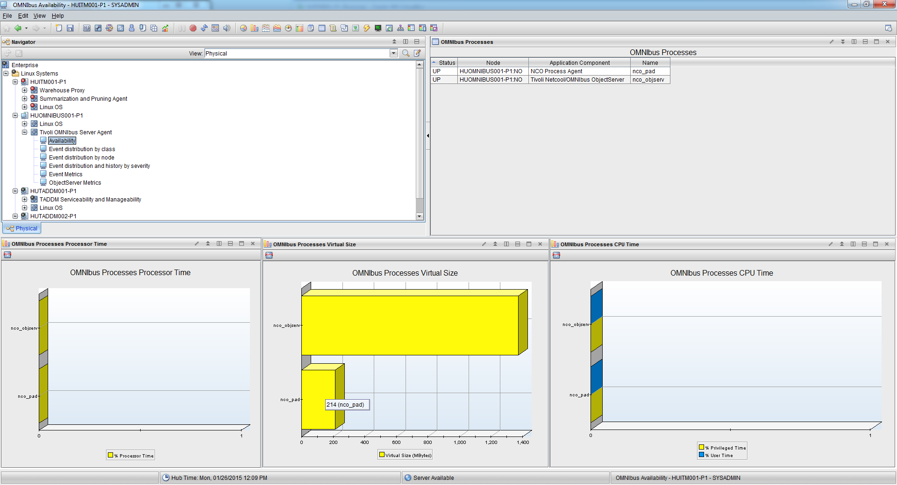Click the Node column header

tap(493, 62)
